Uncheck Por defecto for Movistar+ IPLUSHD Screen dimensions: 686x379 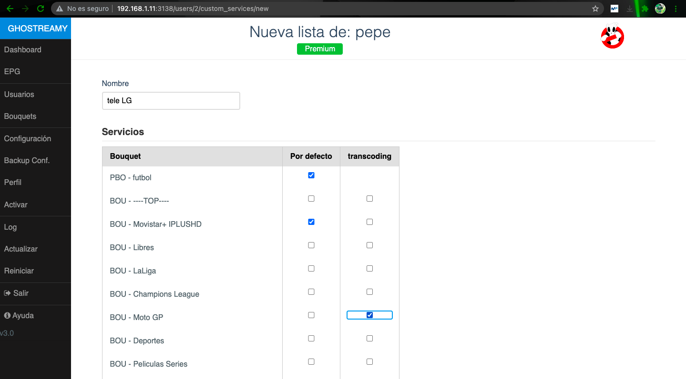[x=311, y=222]
